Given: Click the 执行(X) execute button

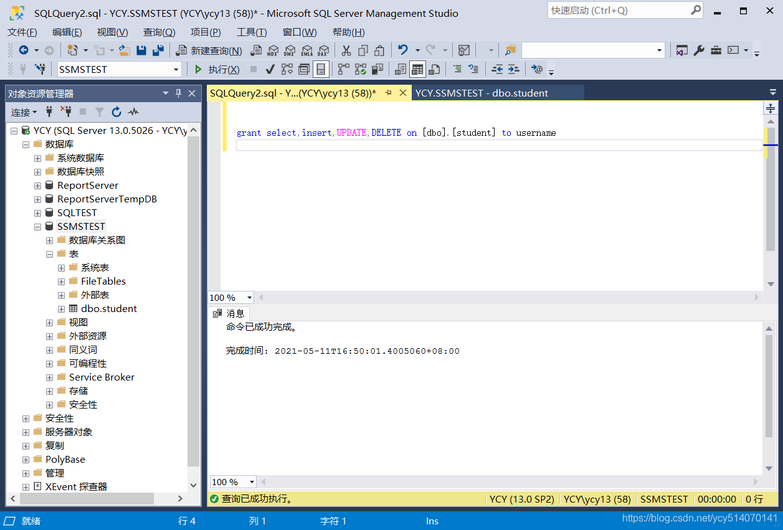Looking at the screenshot, I should 217,69.
